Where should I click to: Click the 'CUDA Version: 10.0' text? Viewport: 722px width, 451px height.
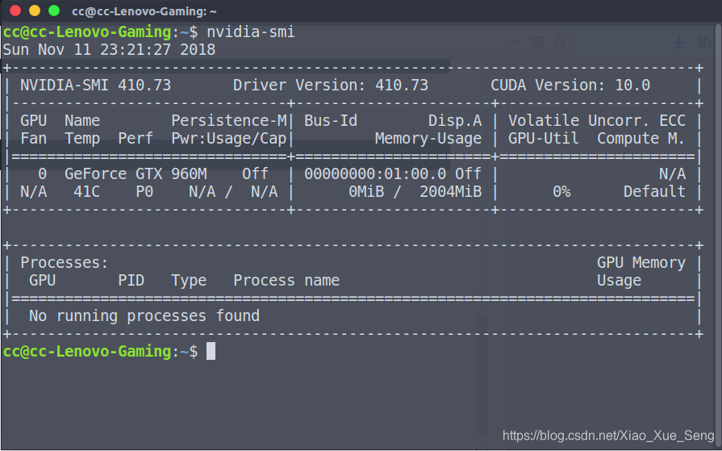[570, 86]
